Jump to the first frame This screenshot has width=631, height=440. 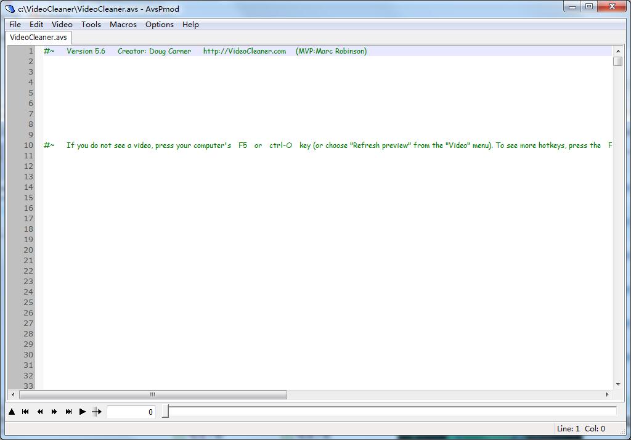pos(25,412)
